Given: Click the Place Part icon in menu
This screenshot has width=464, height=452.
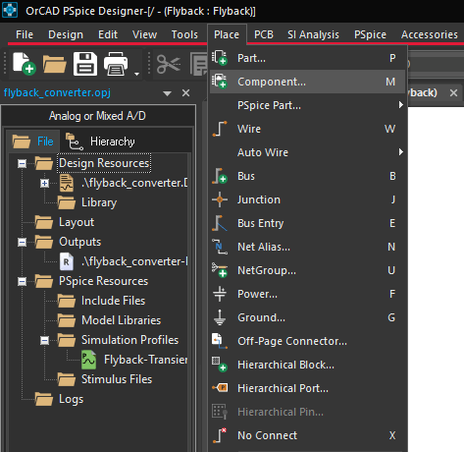Looking at the screenshot, I should pos(220,58).
